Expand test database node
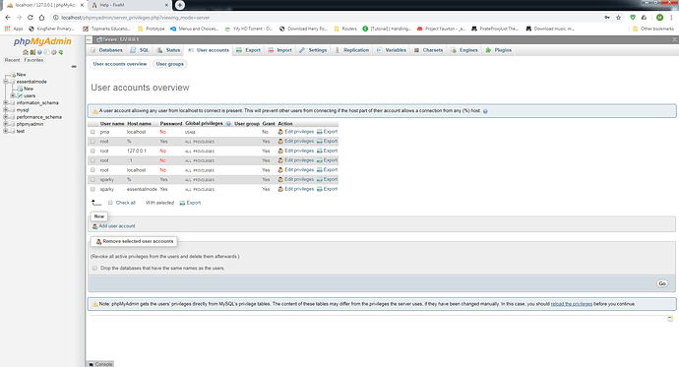The width and height of the screenshot is (679, 367). [x=6, y=131]
